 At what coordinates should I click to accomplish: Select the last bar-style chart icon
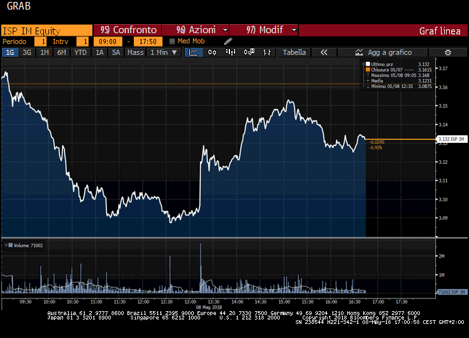266,52
